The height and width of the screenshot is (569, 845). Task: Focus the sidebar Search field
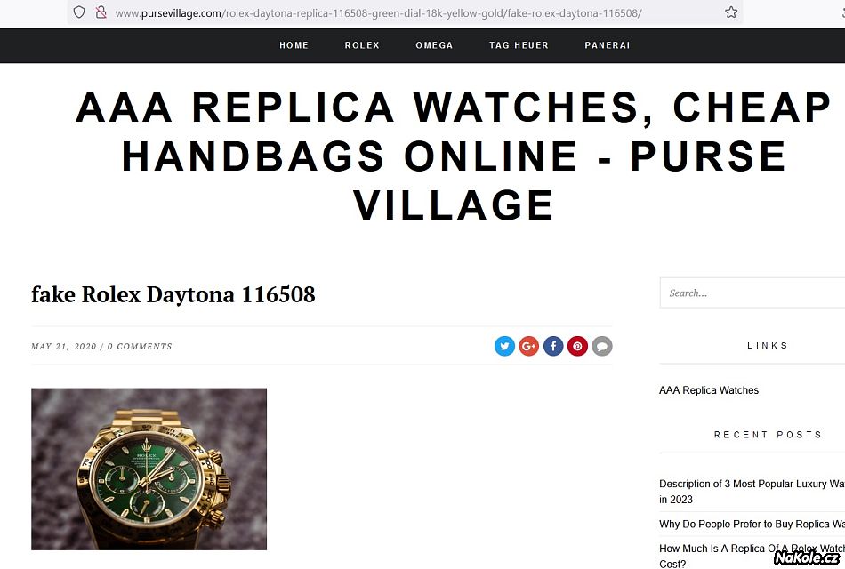click(752, 293)
